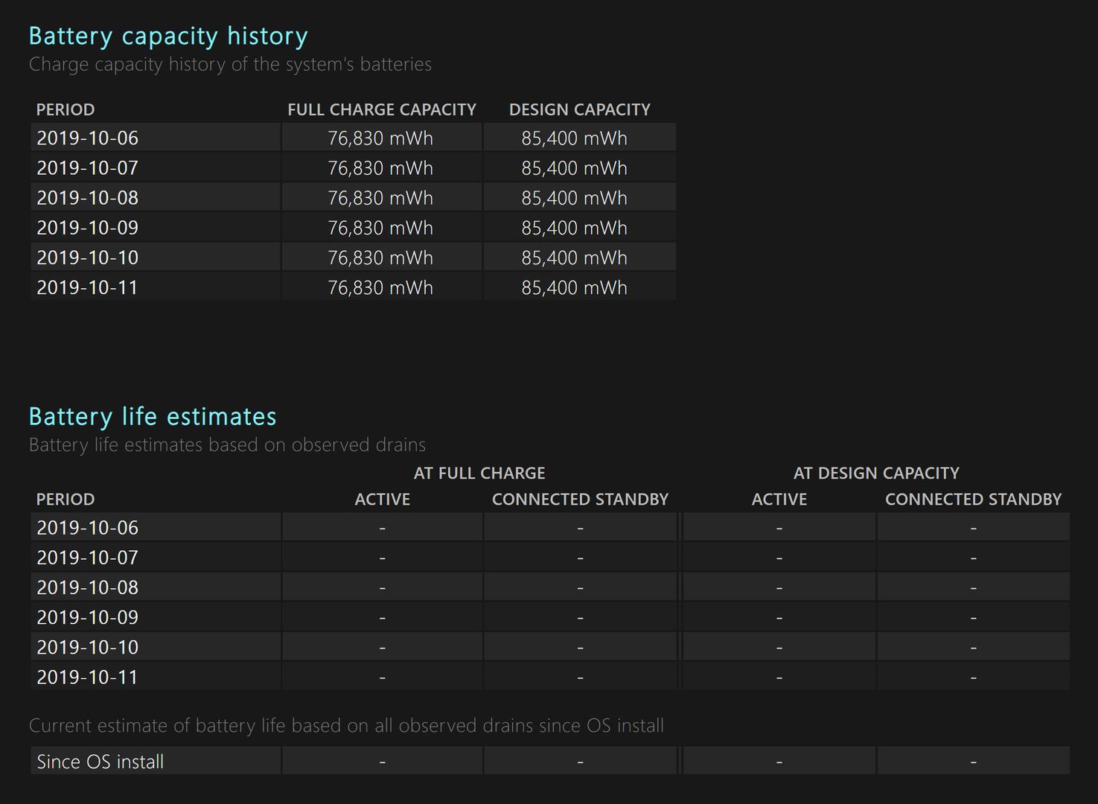1098x804 pixels.
Task: Click the AT FULL CHARGE group header
Action: pyautogui.click(x=479, y=473)
